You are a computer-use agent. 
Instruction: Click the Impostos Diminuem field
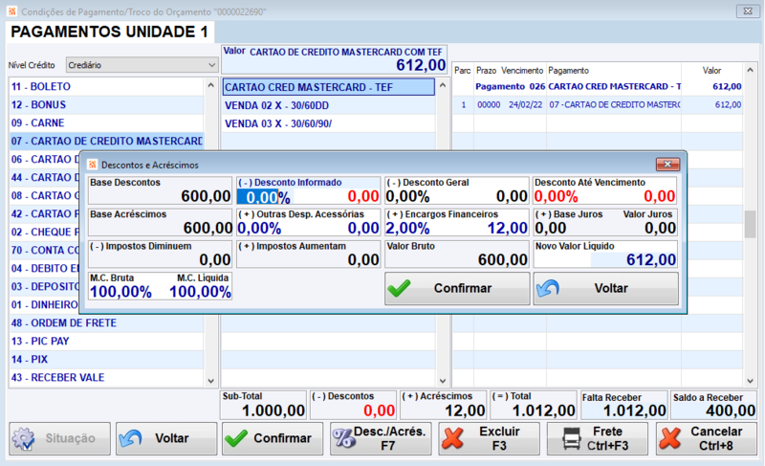[160, 255]
